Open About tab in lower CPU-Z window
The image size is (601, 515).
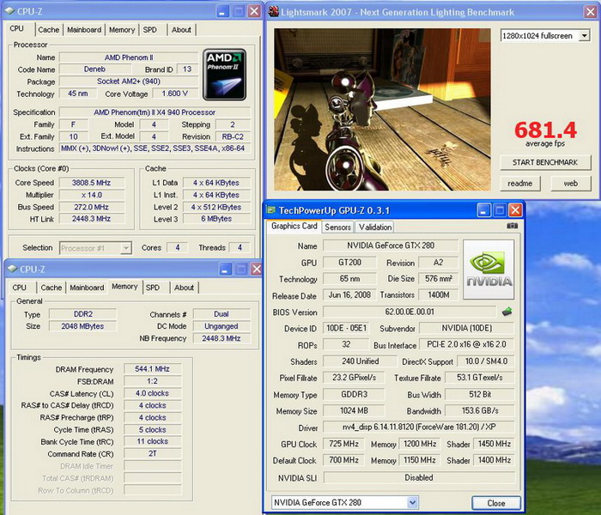tap(184, 288)
